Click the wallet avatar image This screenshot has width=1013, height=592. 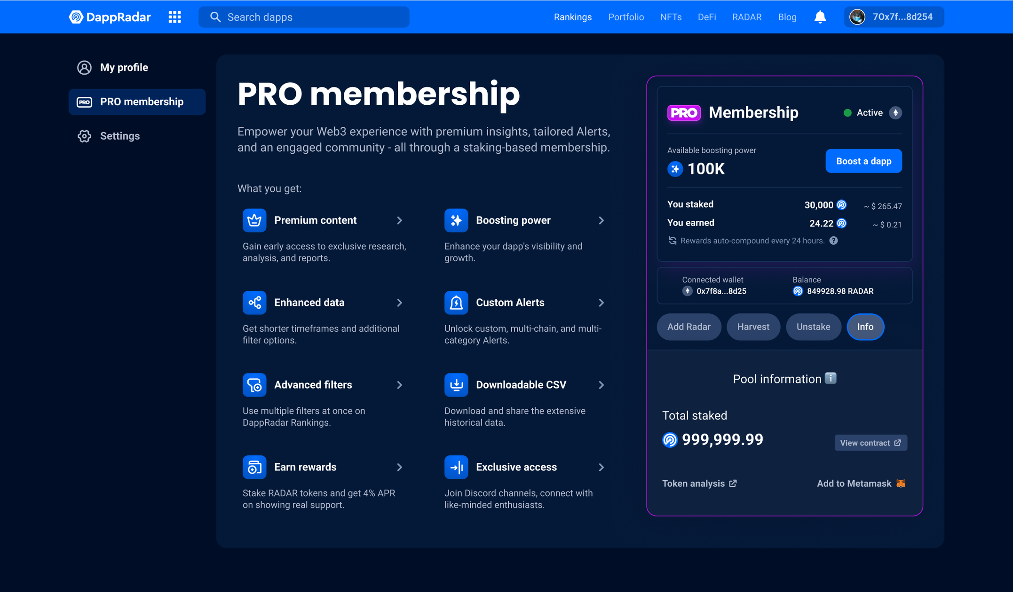857,17
